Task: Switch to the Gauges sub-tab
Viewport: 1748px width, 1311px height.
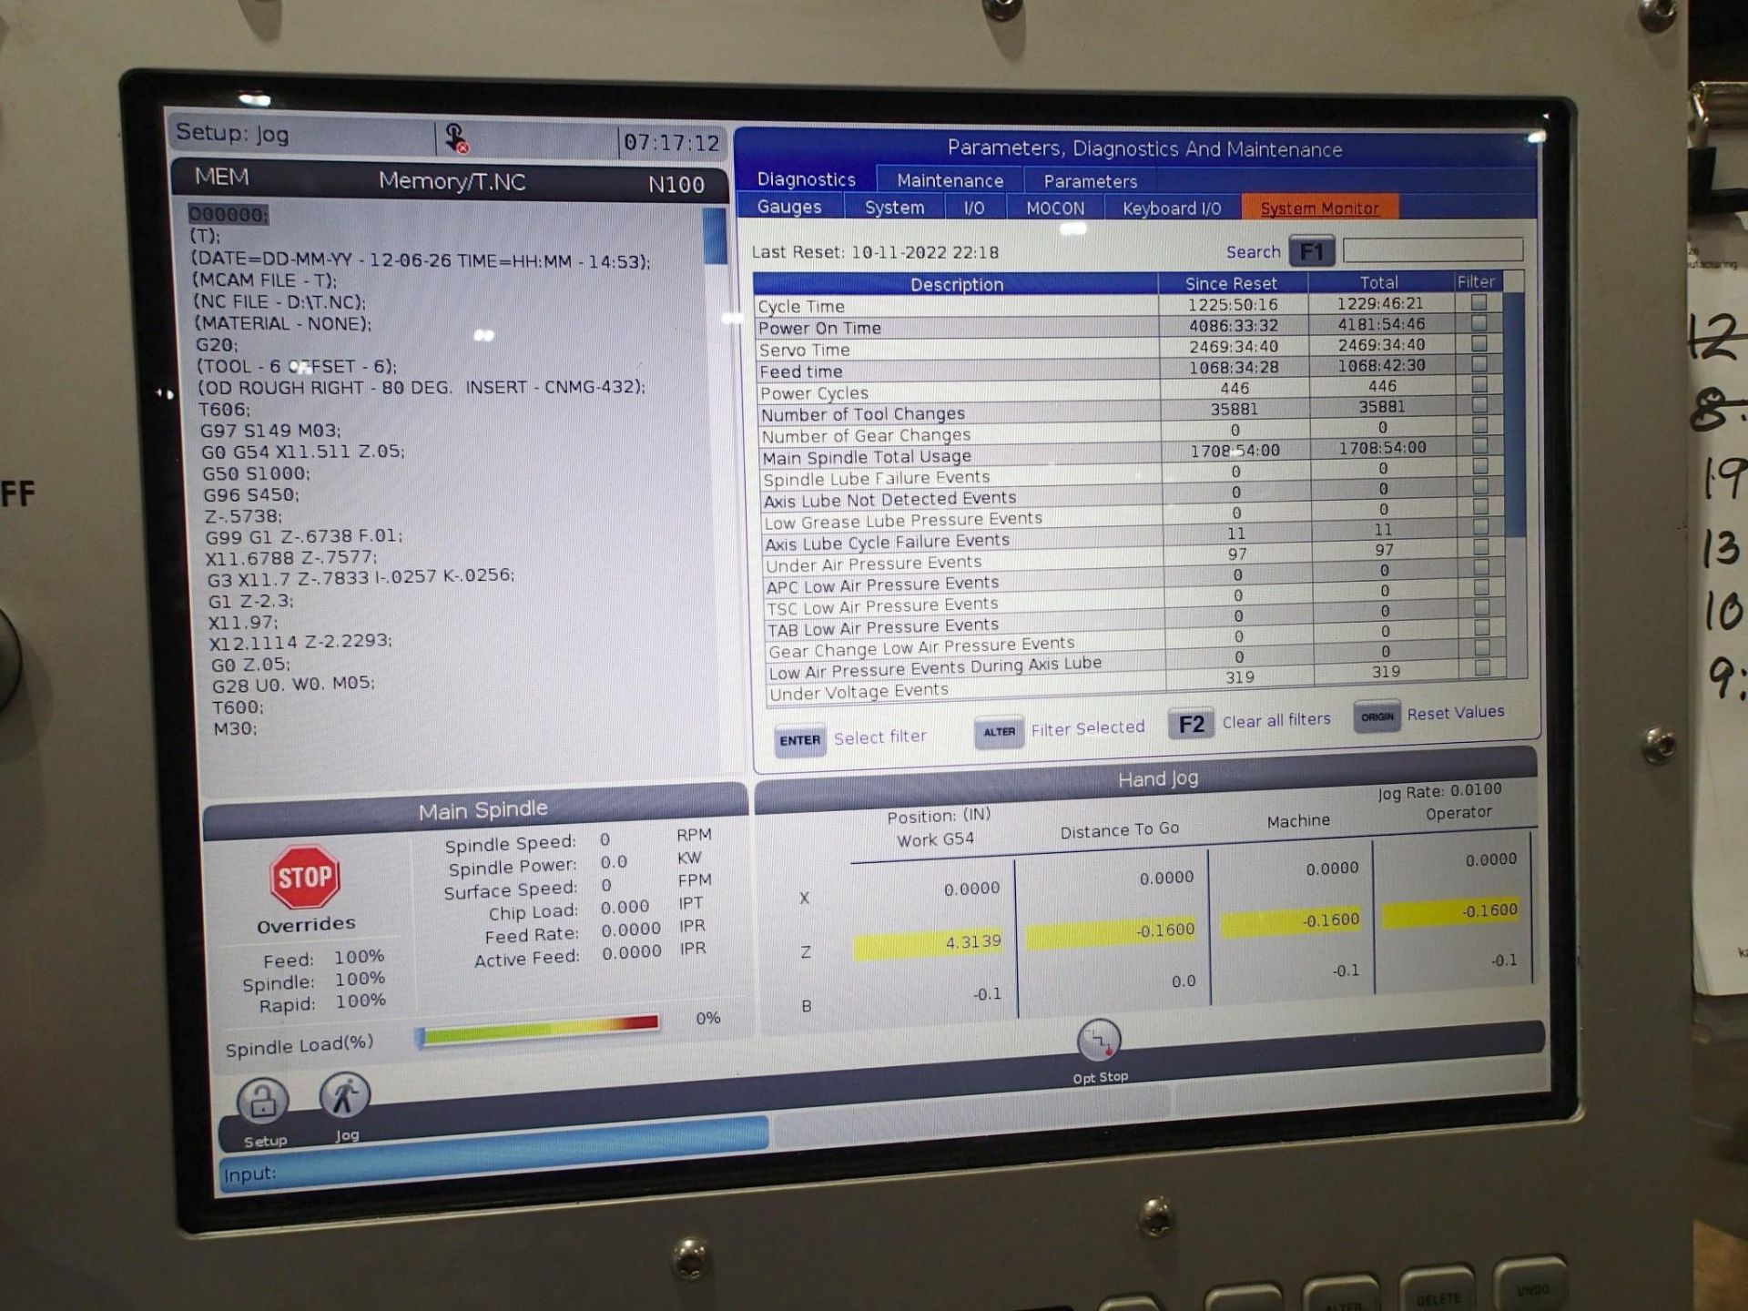Action: pyautogui.click(x=789, y=207)
